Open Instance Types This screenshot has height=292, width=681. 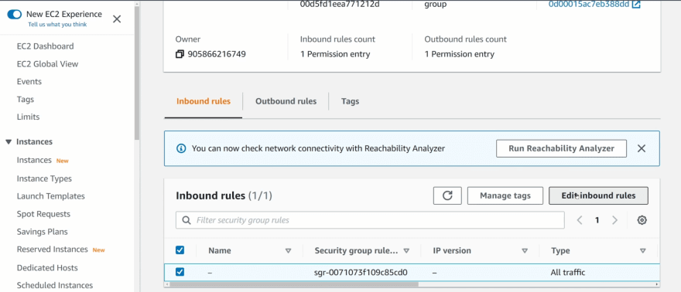coord(44,178)
